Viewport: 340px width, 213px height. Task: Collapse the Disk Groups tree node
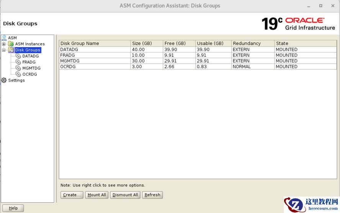click(4, 50)
